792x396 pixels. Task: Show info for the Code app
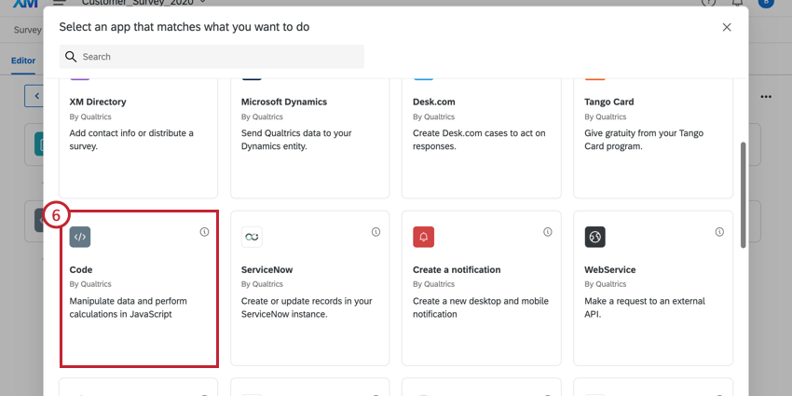[204, 232]
